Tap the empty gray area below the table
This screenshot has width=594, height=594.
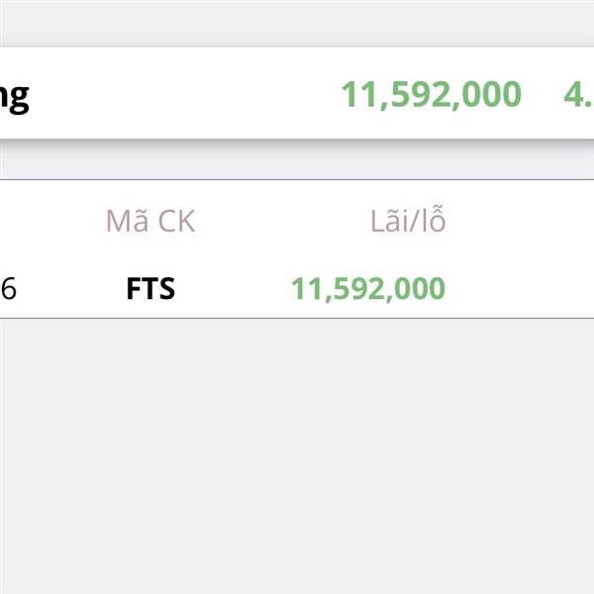(x=297, y=455)
